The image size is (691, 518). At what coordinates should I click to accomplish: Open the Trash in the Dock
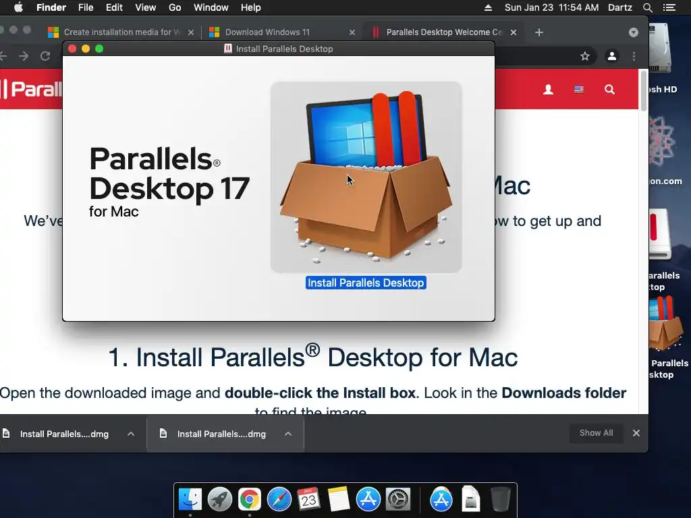(x=501, y=500)
